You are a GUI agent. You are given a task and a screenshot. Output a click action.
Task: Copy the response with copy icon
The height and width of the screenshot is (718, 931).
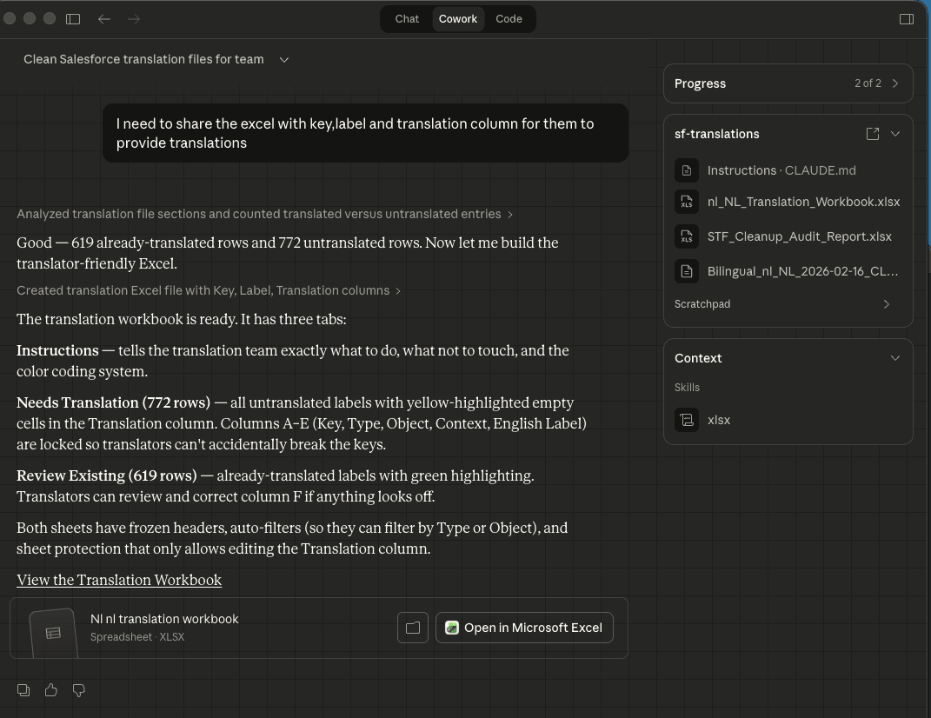pos(23,689)
